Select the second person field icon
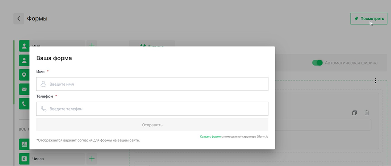 click(24, 60)
